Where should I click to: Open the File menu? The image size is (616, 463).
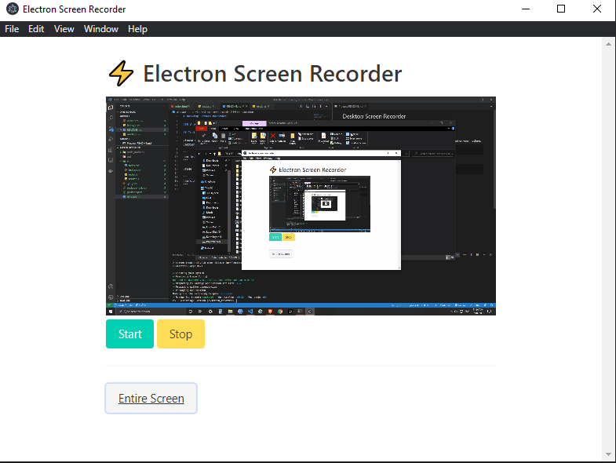pos(12,29)
